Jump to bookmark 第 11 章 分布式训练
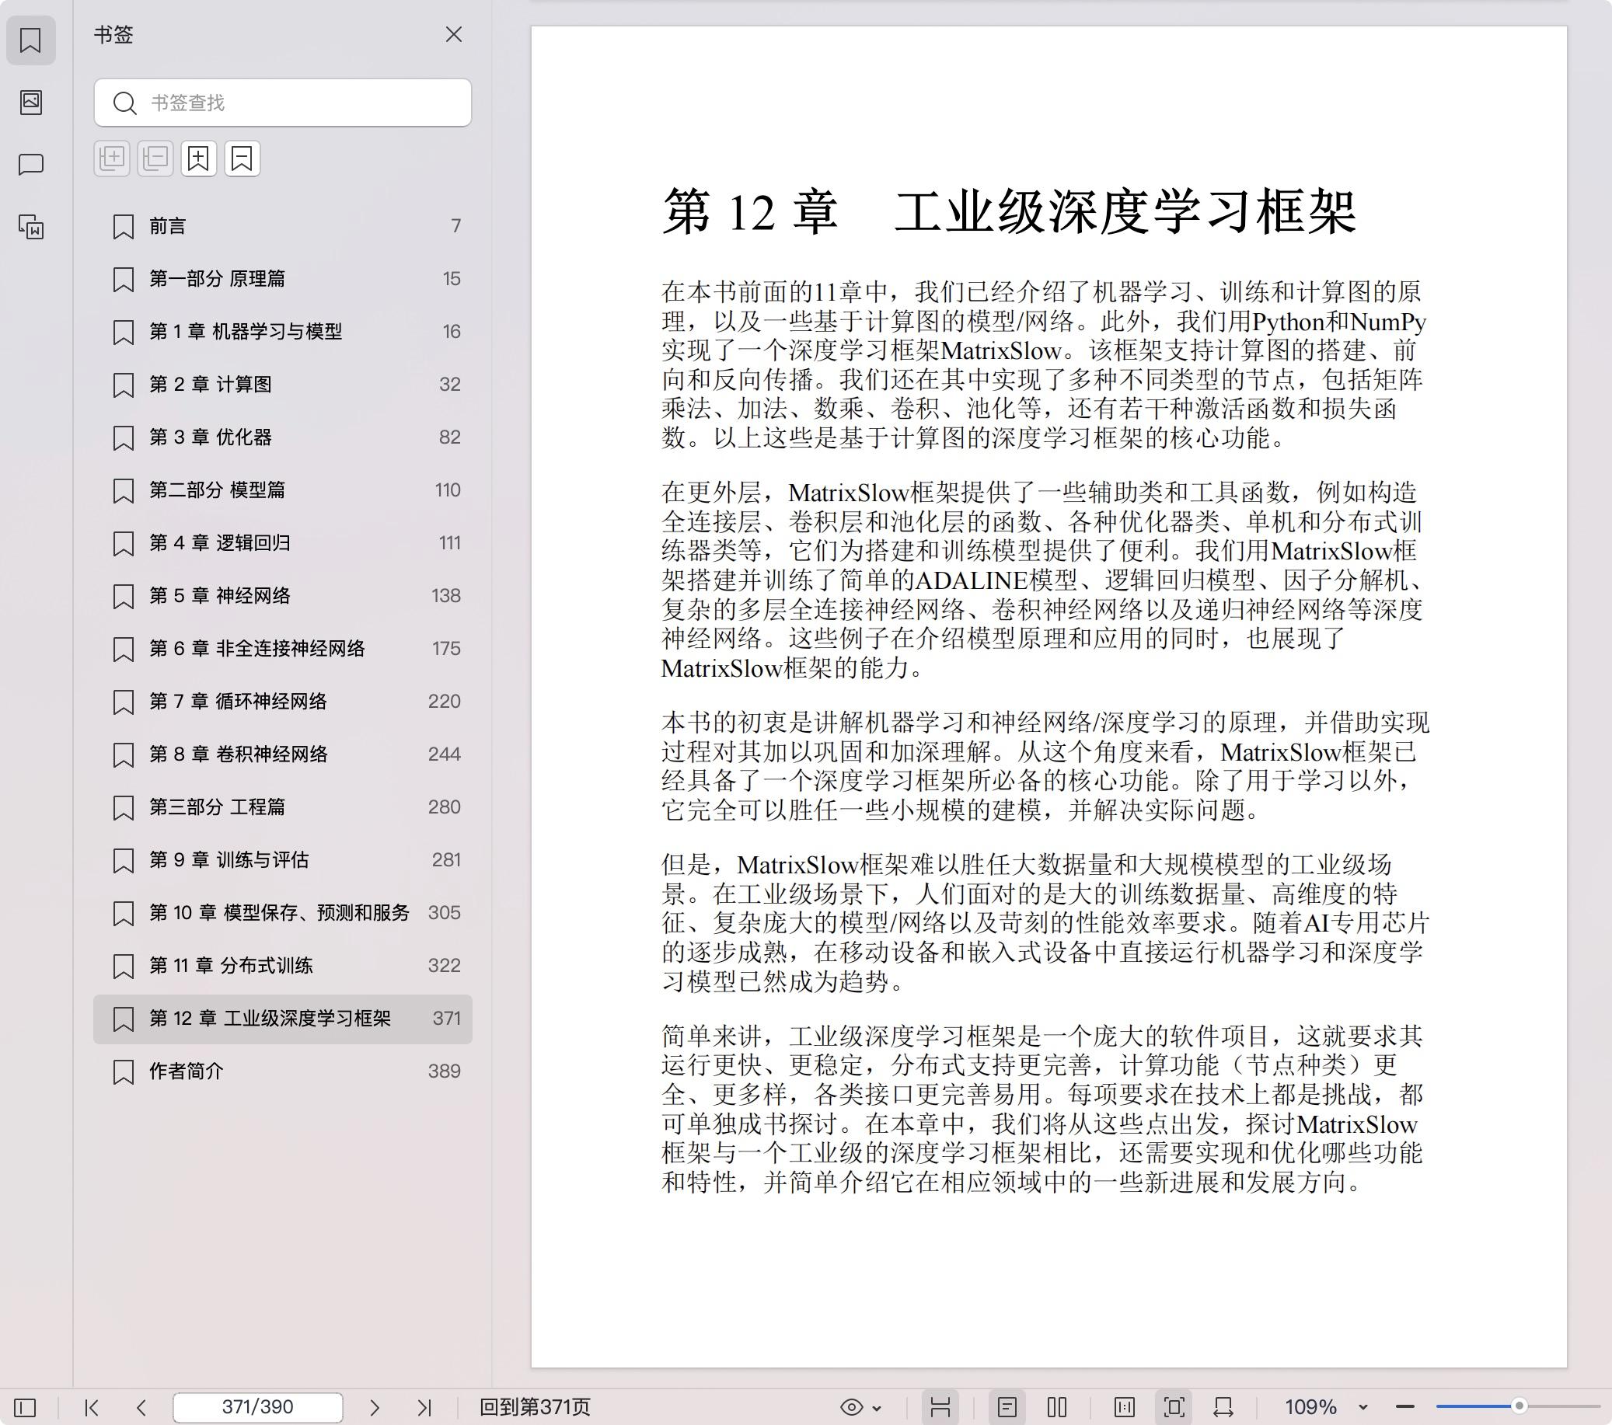1612x1425 pixels. click(x=282, y=966)
